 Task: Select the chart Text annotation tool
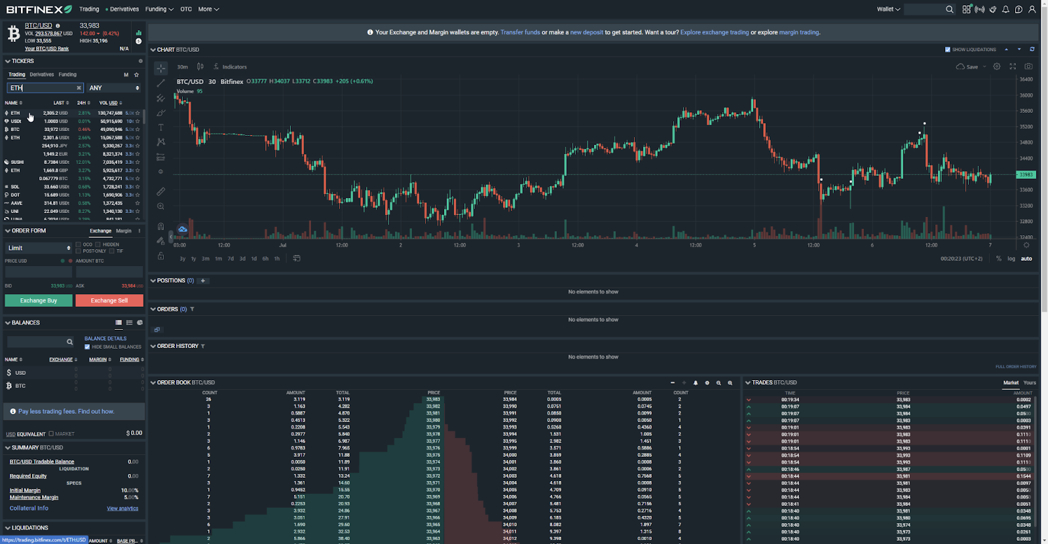click(x=160, y=127)
